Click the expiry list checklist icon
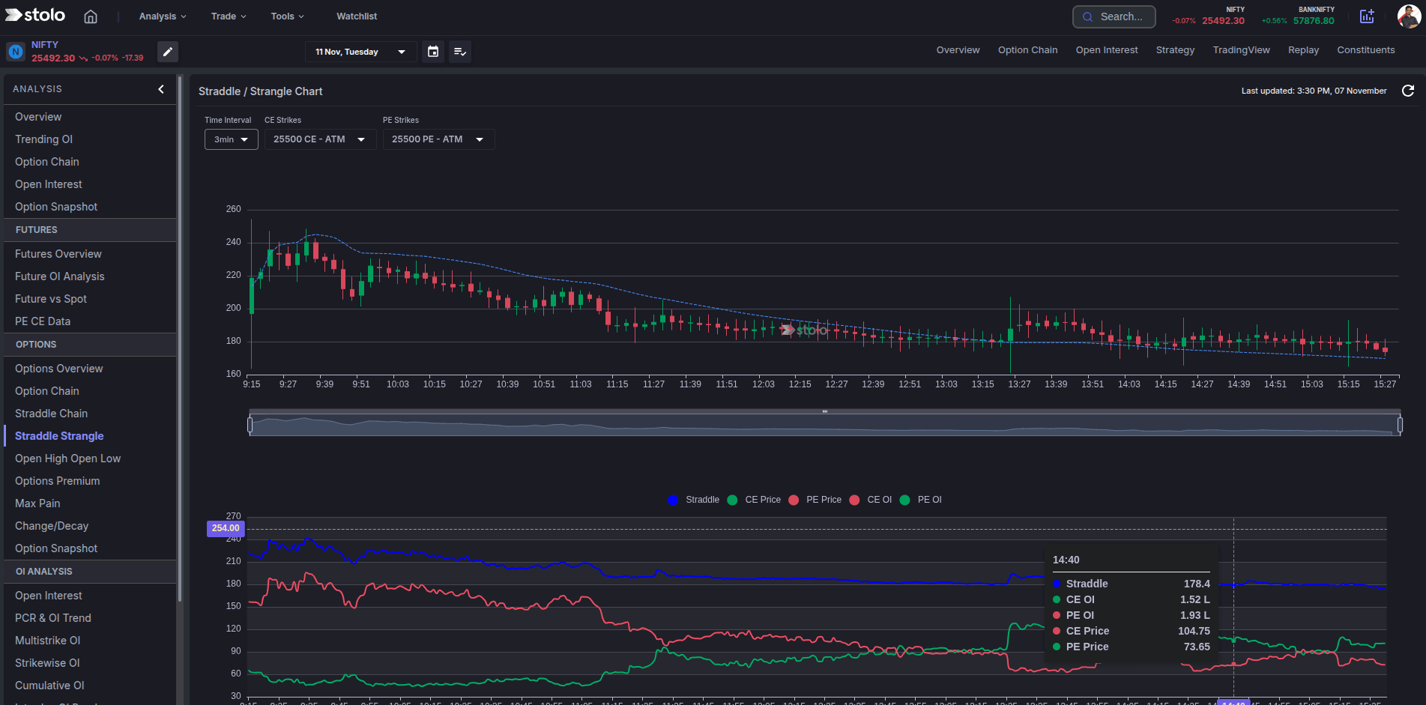Screen dimensions: 1426x705 click(x=460, y=52)
